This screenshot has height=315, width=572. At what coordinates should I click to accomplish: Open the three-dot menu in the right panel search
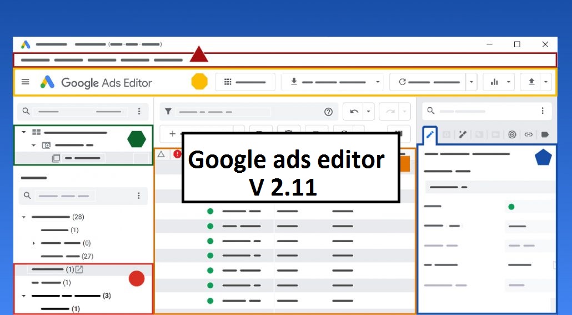pyautogui.click(x=542, y=111)
